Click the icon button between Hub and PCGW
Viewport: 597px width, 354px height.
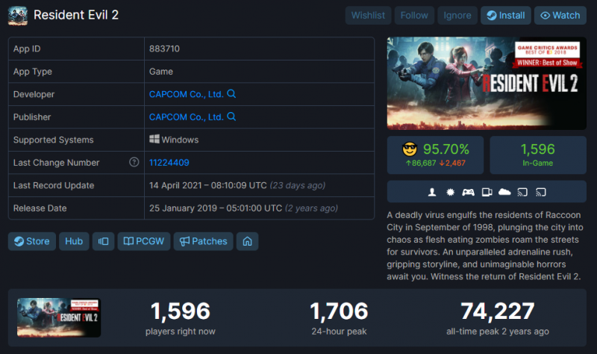103,241
